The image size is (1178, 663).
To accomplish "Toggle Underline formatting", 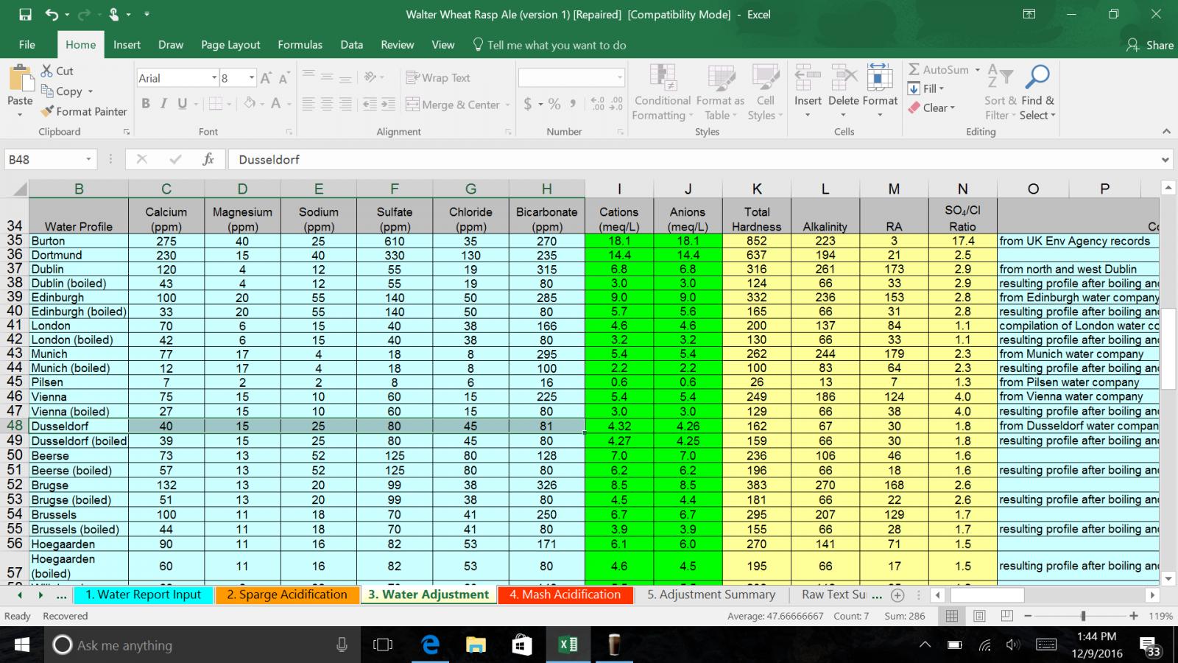I will [x=182, y=104].
